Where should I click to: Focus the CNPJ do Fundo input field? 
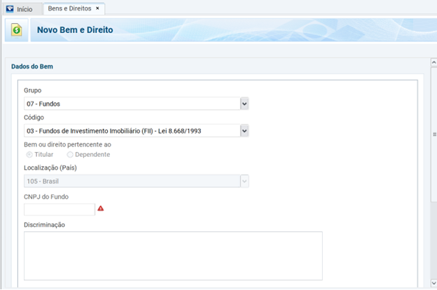[x=59, y=209]
